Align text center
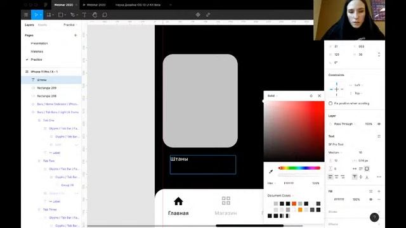 coord(337,177)
